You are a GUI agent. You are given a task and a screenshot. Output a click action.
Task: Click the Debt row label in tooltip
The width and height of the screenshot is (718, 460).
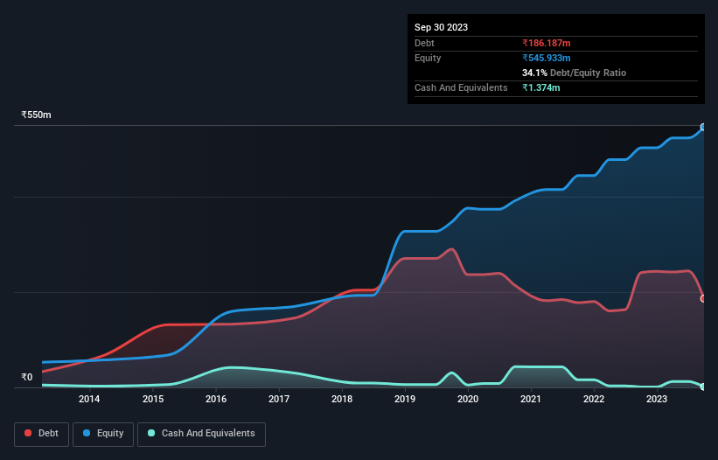pos(424,43)
